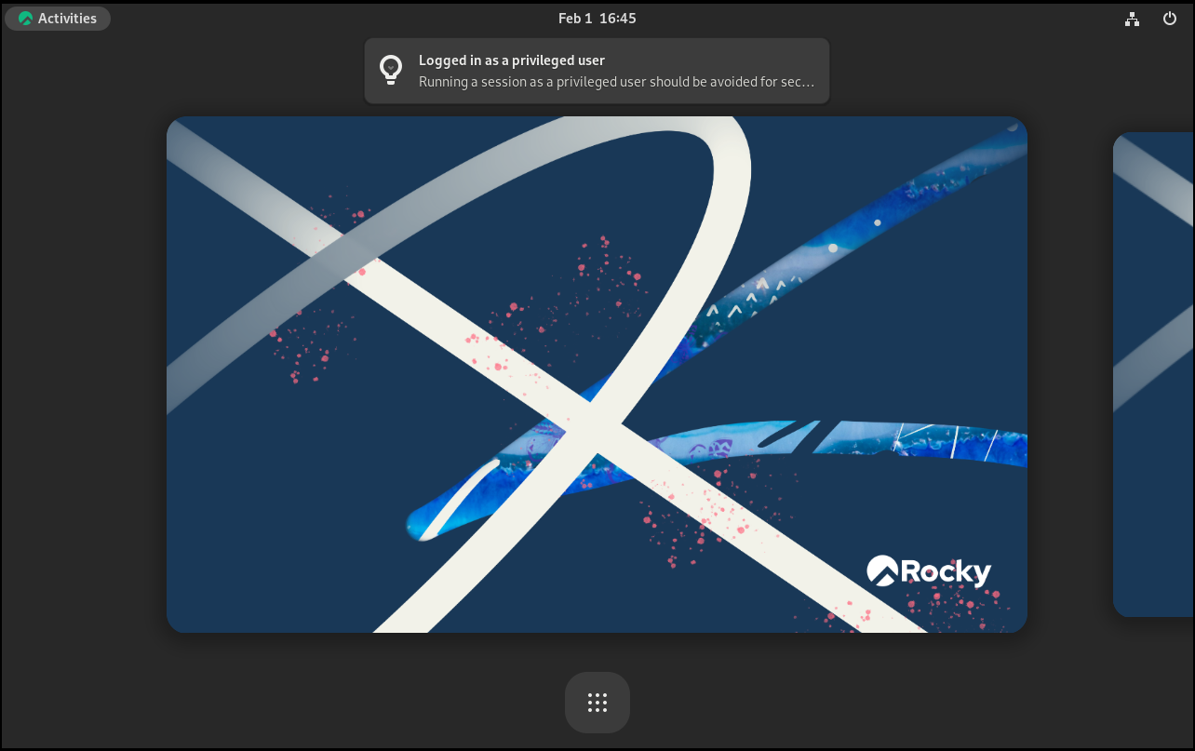Viewport: 1195px width, 751px height.
Task: Switch to the second workspace at right edge
Action: (x=1154, y=374)
